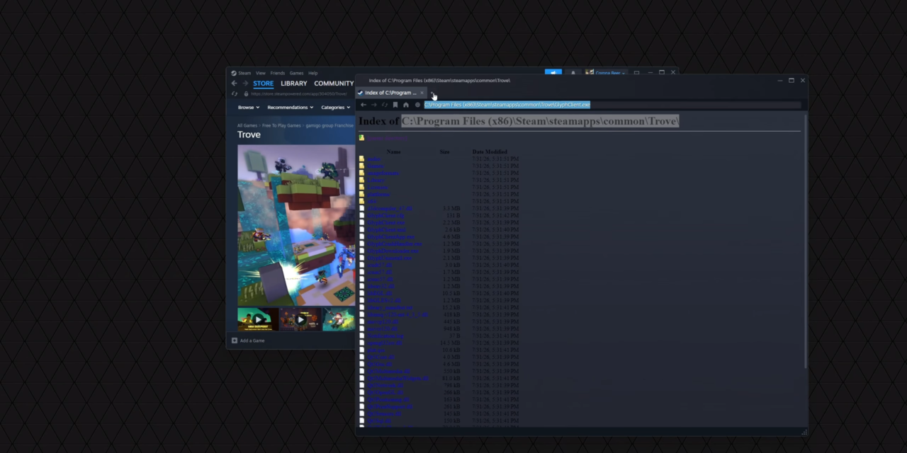This screenshot has width=907, height=453.
Task: Open the Friends menu in Steam window
Action: [278, 73]
